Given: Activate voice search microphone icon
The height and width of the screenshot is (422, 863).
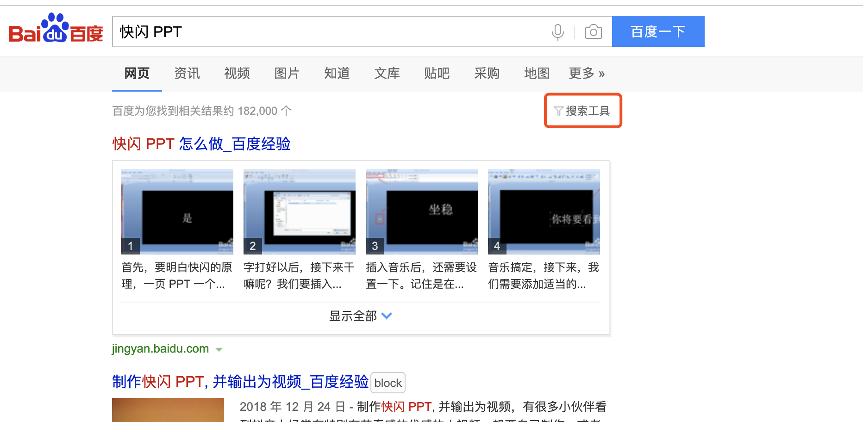Looking at the screenshot, I should 558,32.
